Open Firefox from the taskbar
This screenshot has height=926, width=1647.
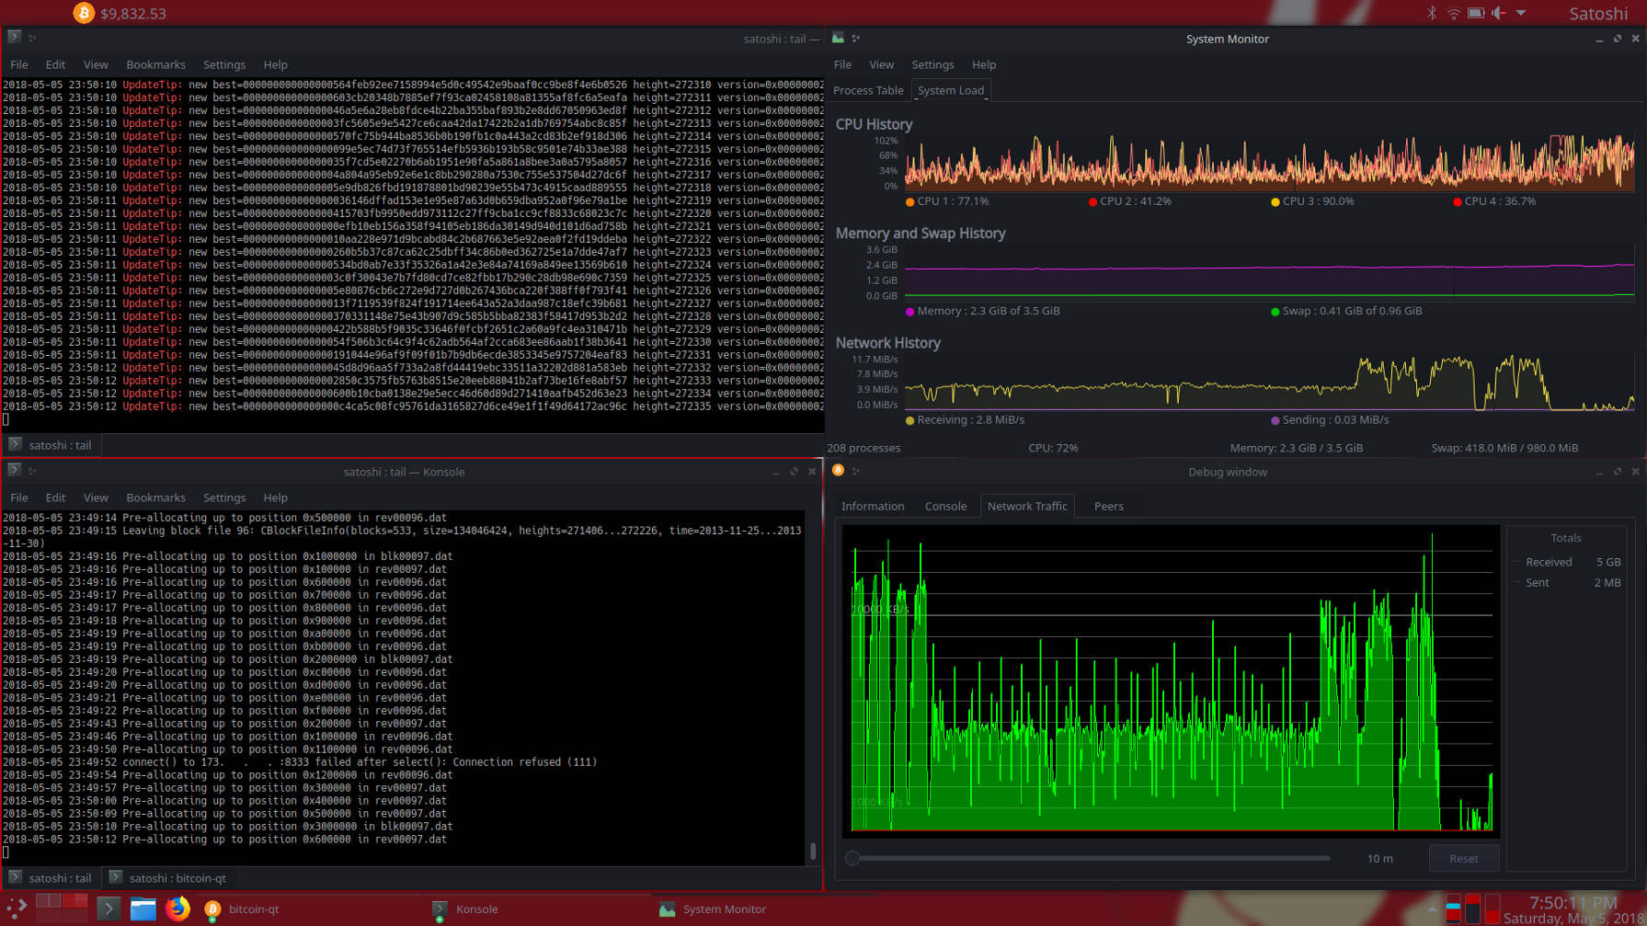177,909
